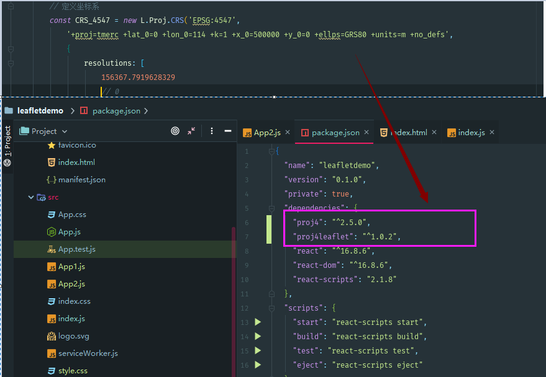Viewport: 546px width, 377px height.
Task: Run the start script gutter arrow
Action: pos(258,322)
